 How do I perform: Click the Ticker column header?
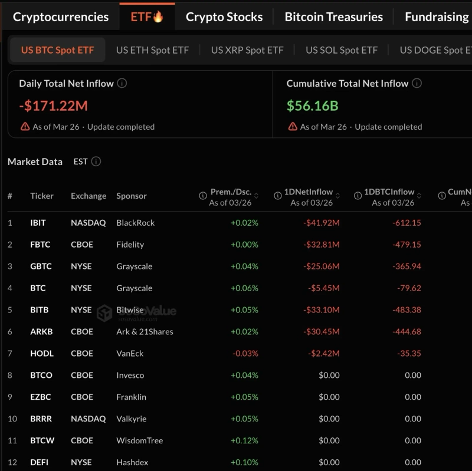[42, 196]
